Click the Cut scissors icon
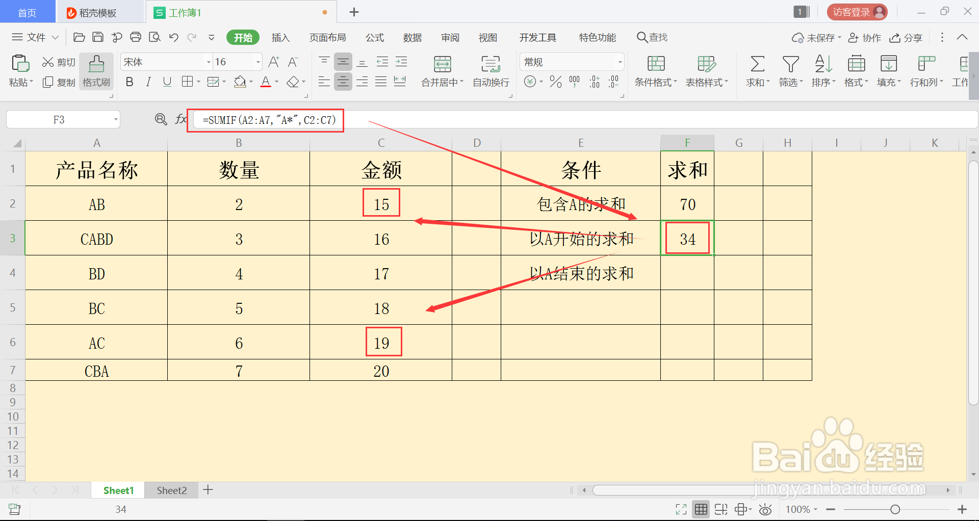This screenshot has width=979, height=521. 48,62
